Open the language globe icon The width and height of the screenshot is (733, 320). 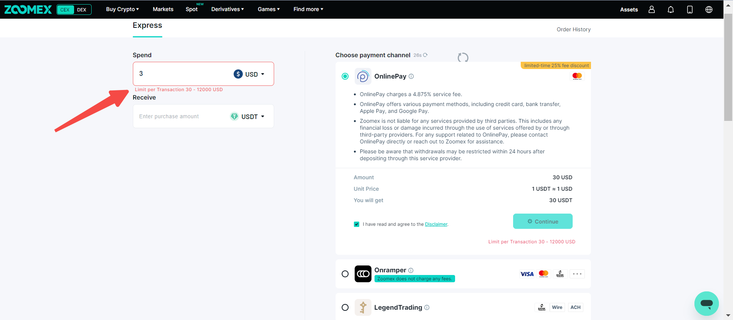(x=709, y=10)
